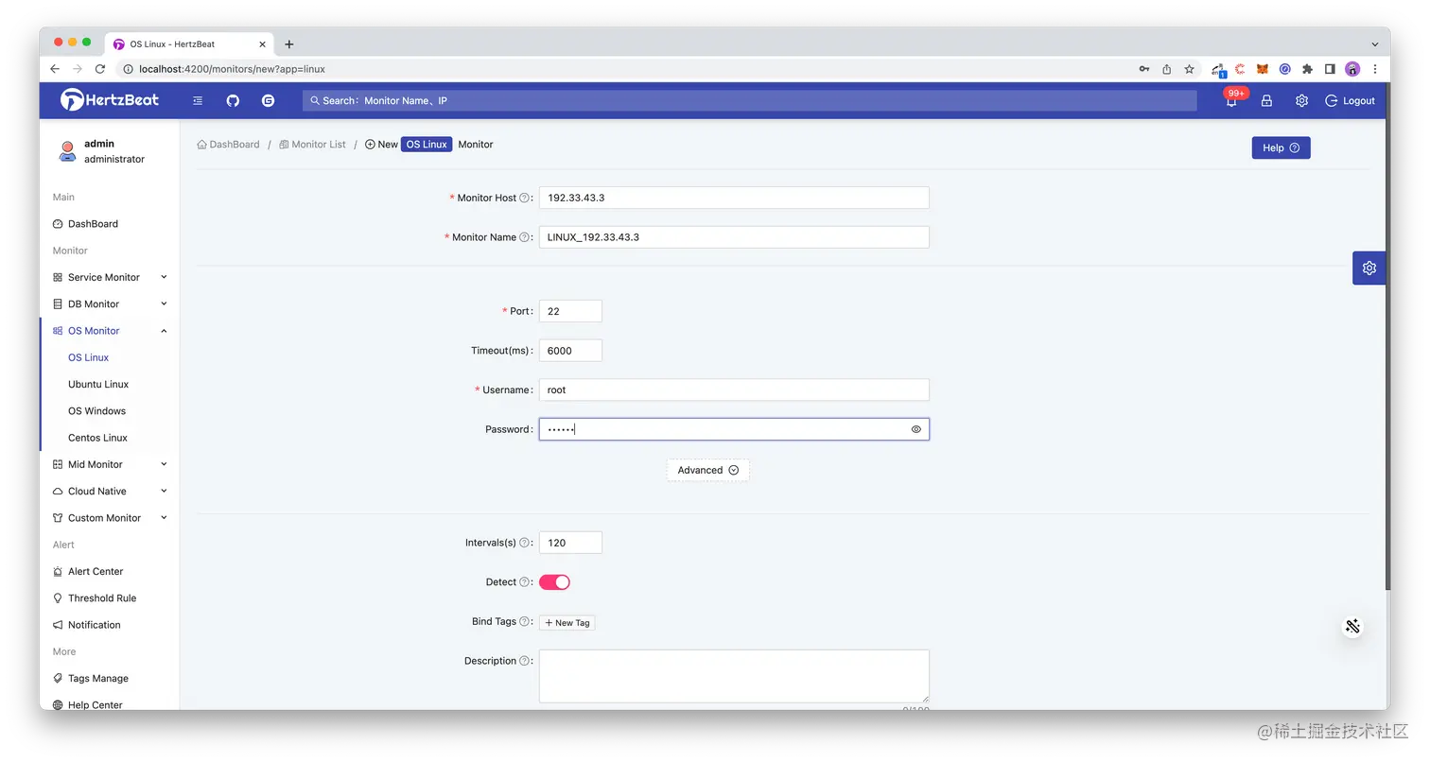
Task: Click the Intervals field with 120
Action: coord(570,543)
